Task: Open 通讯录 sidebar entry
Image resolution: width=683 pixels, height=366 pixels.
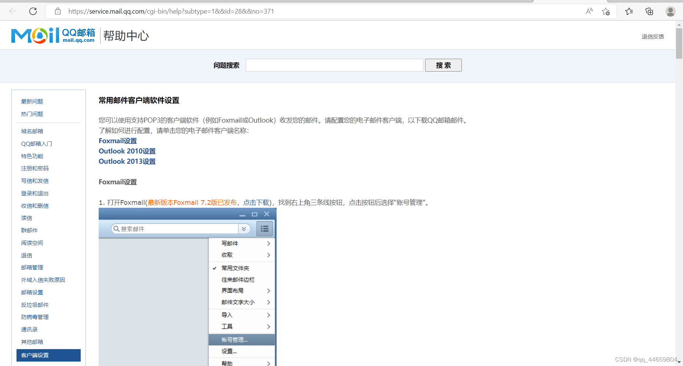Action: [29, 329]
